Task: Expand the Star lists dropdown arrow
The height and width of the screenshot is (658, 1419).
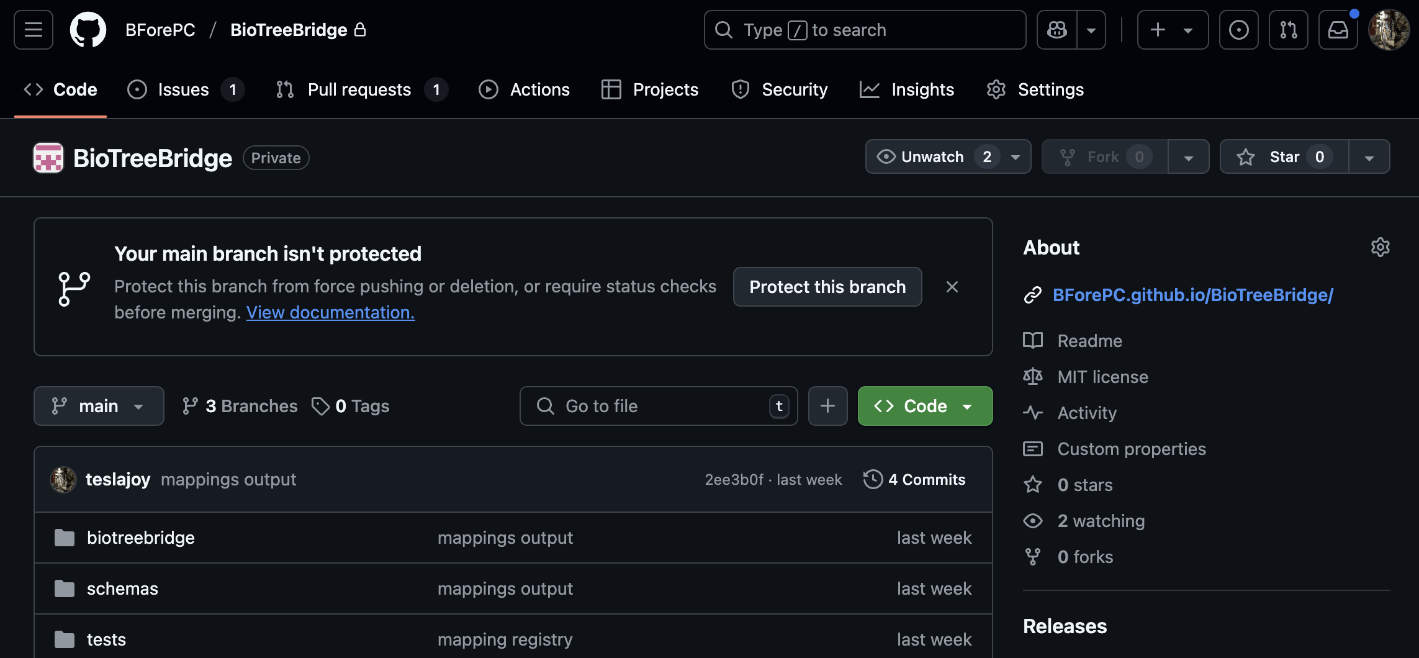Action: (1369, 157)
